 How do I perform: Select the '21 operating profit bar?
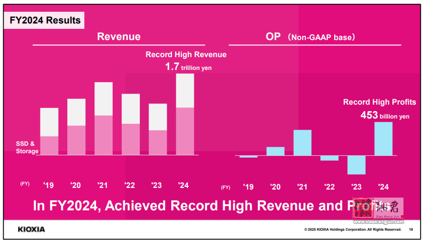click(302, 143)
